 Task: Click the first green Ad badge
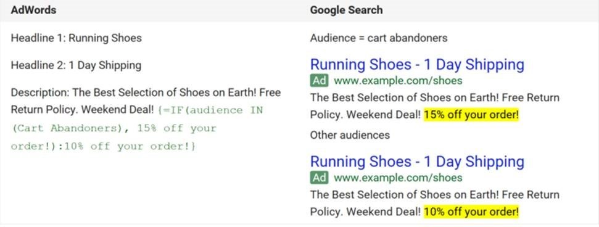point(320,81)
